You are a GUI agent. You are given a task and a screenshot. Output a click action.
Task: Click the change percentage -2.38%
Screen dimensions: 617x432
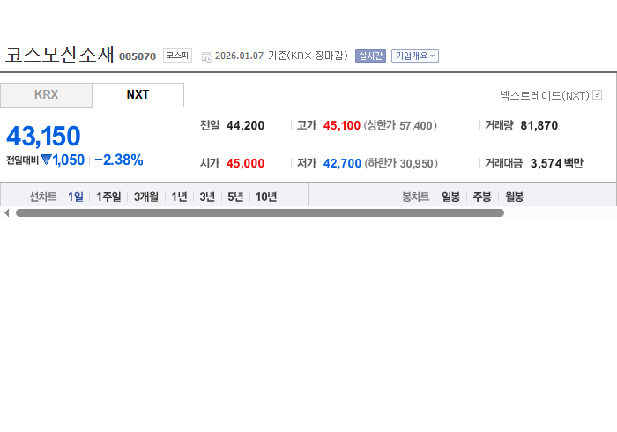118,160
